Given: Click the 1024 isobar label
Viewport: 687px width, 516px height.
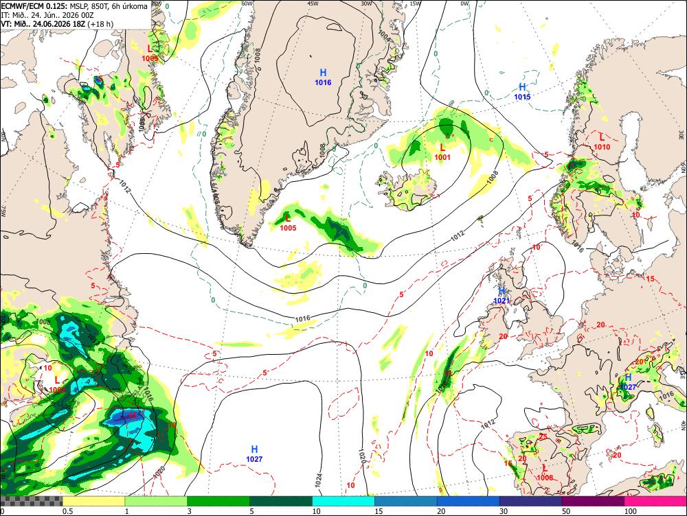Looking at the screenshot, I should 319,480.
